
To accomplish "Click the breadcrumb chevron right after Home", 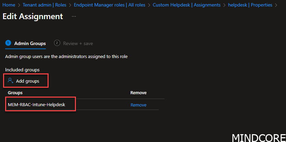I will pos(19,5).
